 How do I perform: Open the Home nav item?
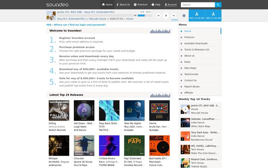click(107, 4)
